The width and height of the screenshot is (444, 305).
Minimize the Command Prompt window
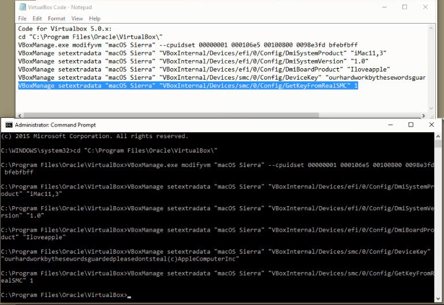tap(390, 125)
